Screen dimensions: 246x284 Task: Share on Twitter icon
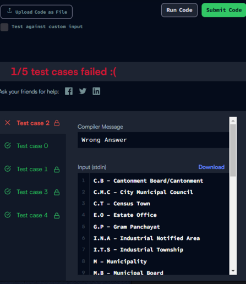point(83,91)
